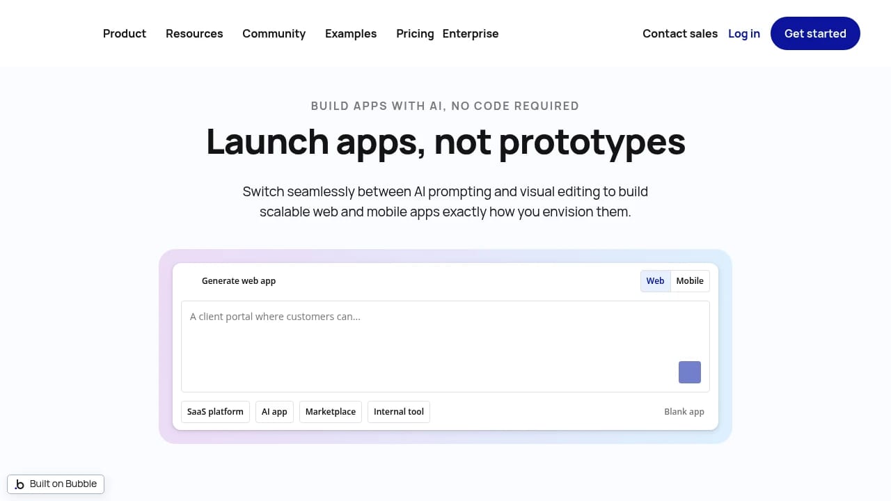
Task: Select Examples in the navigation bar
Action: pyautogui.click(x=351, y=33)
